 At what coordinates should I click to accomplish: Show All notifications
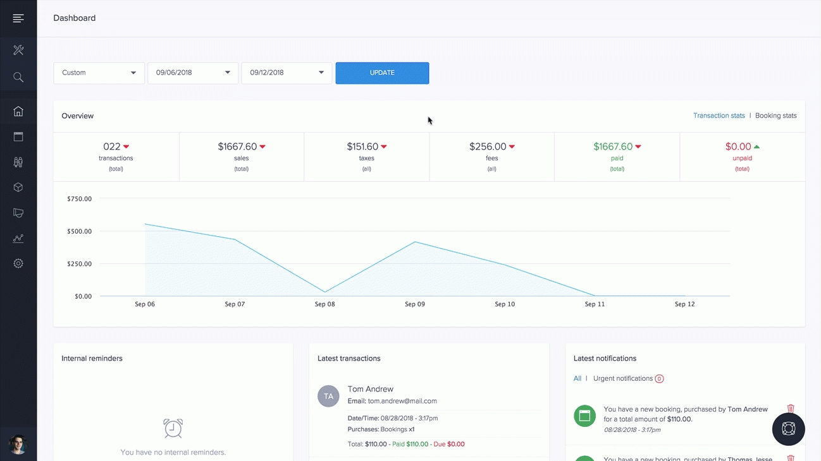577,378
